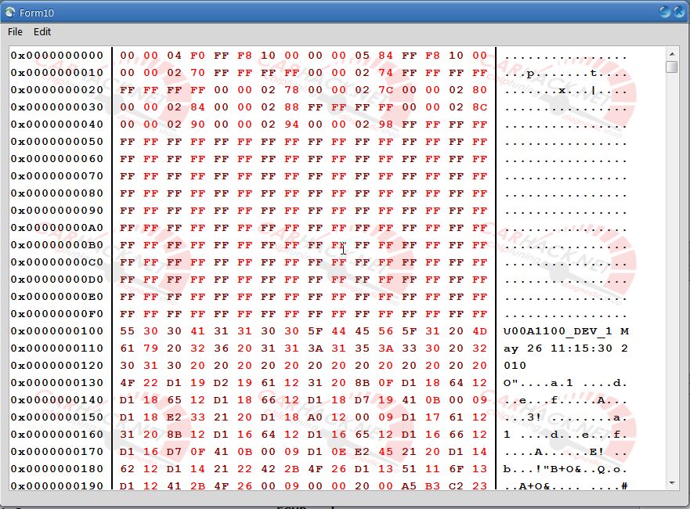Click hex byte 8C in row 0x030
This screenshot has width=690, height=509.
pos(479,107)
